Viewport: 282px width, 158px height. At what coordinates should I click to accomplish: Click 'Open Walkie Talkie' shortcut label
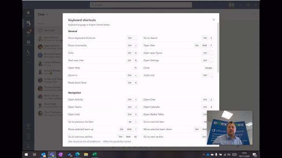pos(154,114)
